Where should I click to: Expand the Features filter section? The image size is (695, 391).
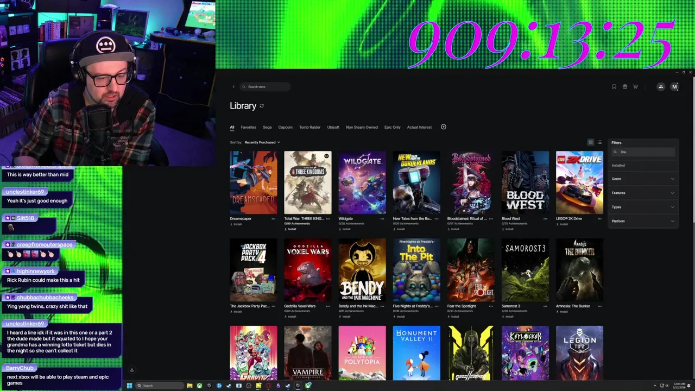pyautogui.click(x=643, y=193)
